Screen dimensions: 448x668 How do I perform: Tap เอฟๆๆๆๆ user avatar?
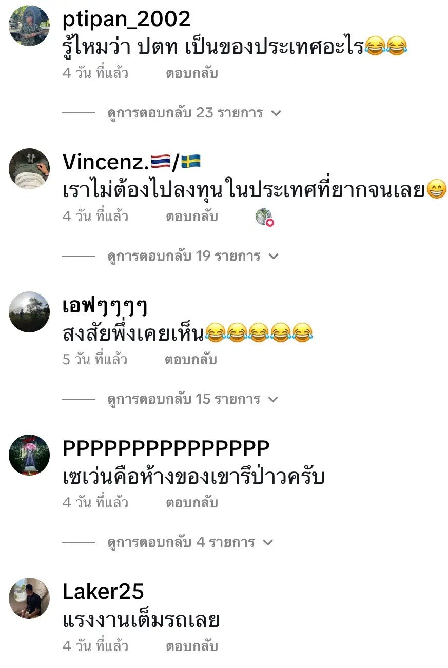click(30, 312)
